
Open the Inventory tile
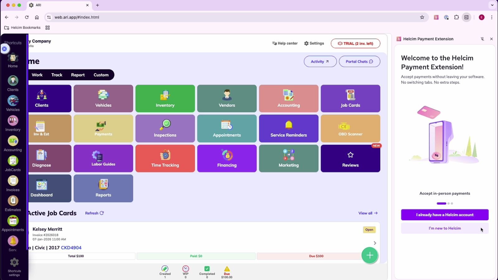click(165, 98)
